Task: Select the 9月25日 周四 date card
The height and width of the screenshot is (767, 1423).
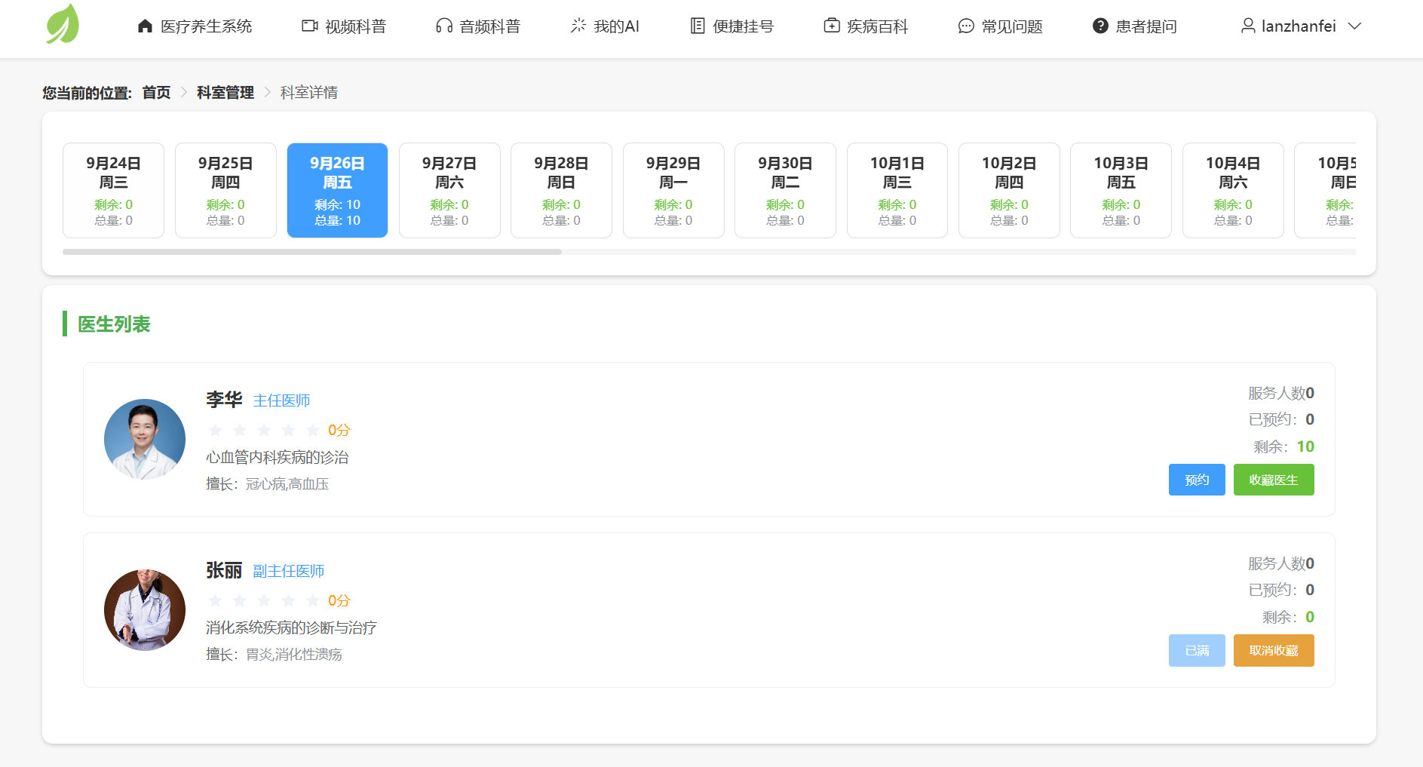Action: 225,190
